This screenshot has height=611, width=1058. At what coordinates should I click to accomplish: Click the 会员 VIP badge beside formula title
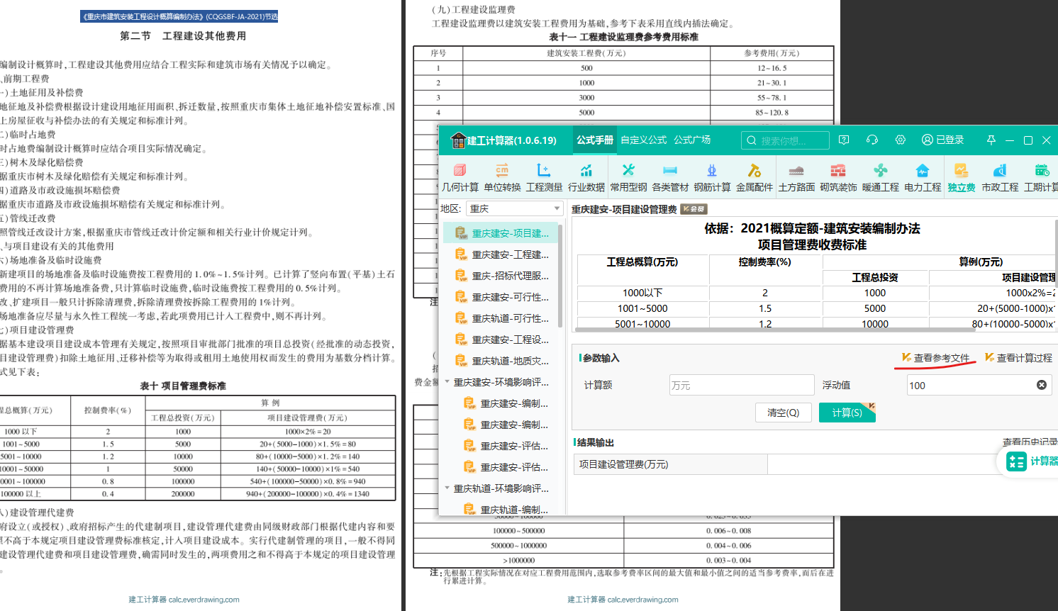[x=694, y=209]
